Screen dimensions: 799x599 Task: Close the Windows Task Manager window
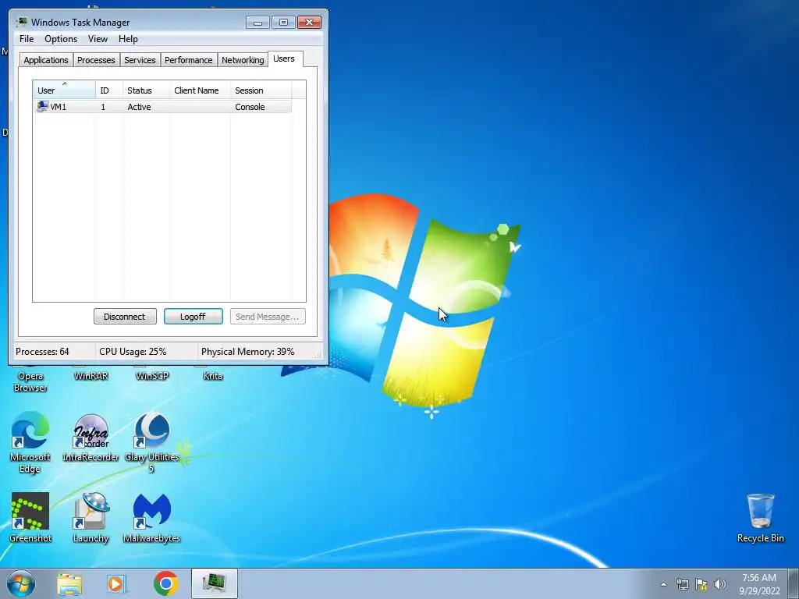309,22
